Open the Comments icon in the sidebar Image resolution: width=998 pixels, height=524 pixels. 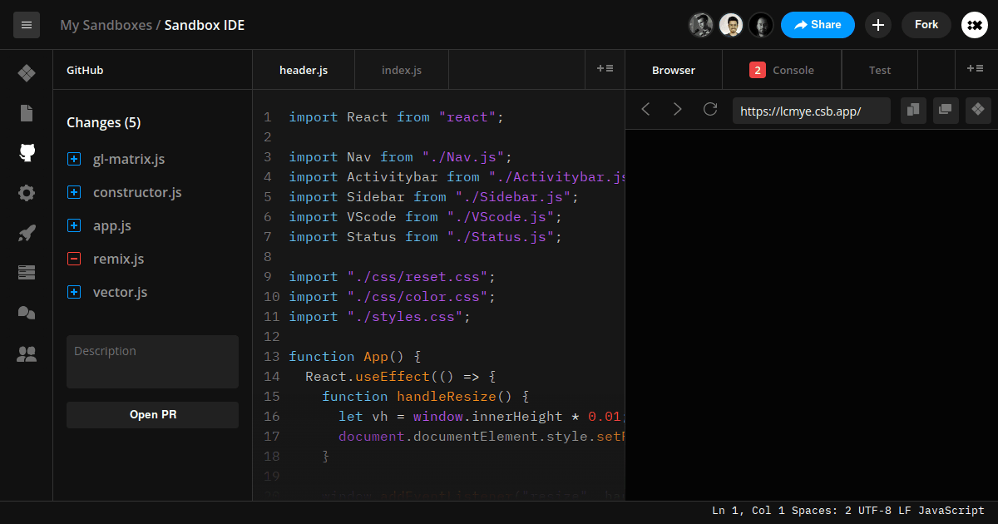coord(26,312)
